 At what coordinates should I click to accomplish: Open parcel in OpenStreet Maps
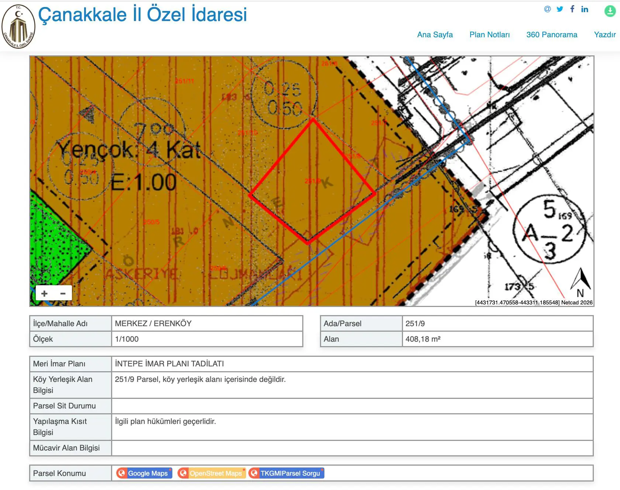[211, 473]
